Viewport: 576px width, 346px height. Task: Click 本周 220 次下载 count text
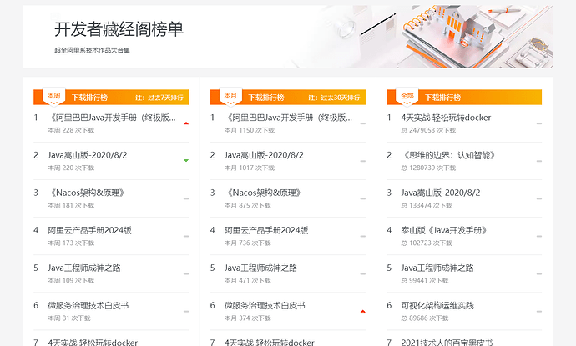[x=71, y=168]
